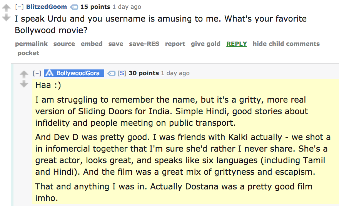Image resolution: width=339 pixels, height=206 pixels.
Task: Save BlitzedGoom's comment
Action: coord(116,44)
